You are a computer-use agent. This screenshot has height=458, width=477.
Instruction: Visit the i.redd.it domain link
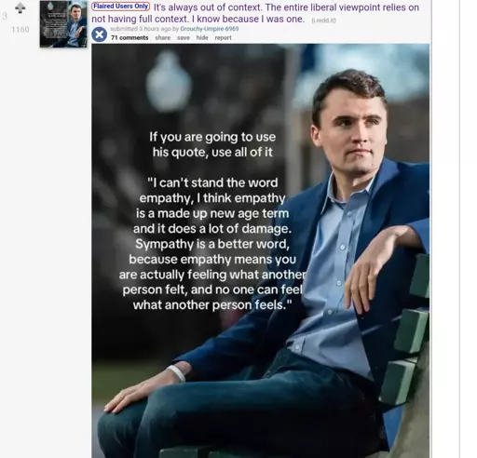[x=323, y=20]
